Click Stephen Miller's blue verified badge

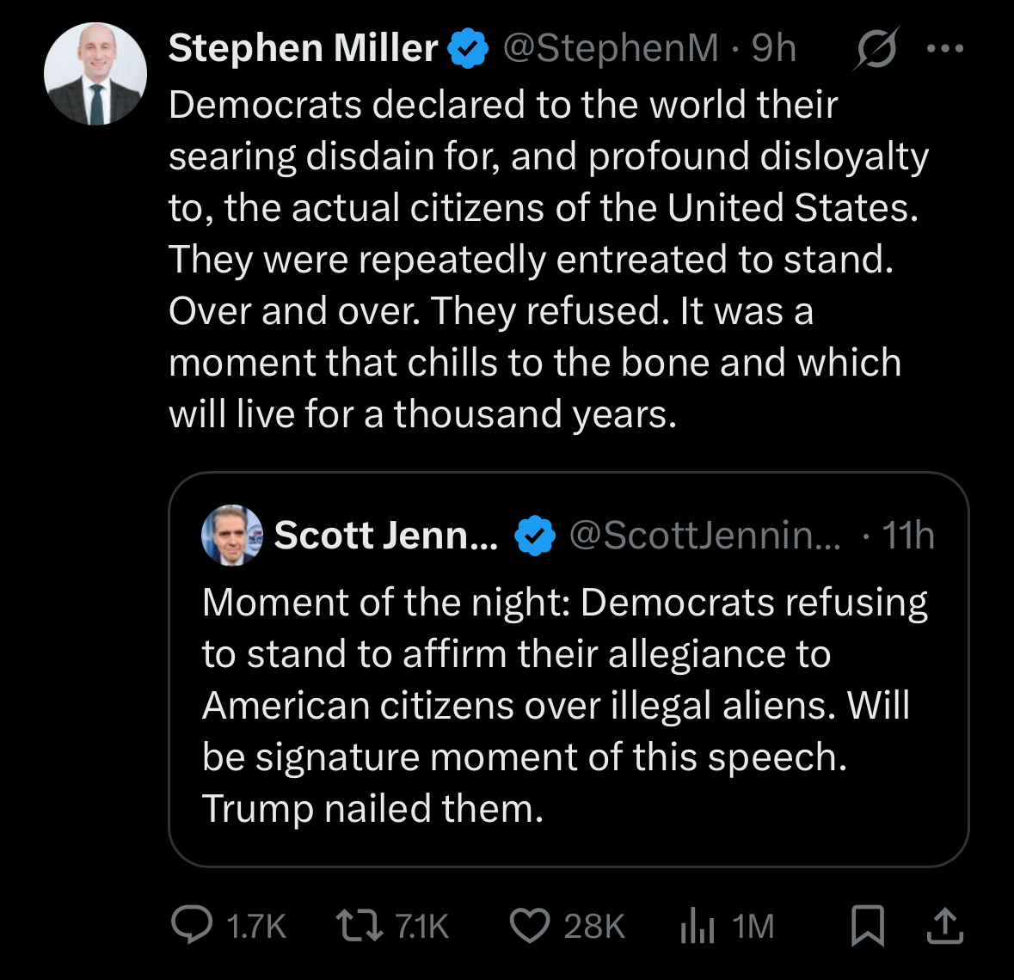pyautogui.click(x=470, y=48)
